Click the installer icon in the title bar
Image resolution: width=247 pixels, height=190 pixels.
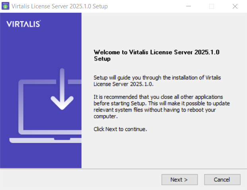[x=6, y=6]
